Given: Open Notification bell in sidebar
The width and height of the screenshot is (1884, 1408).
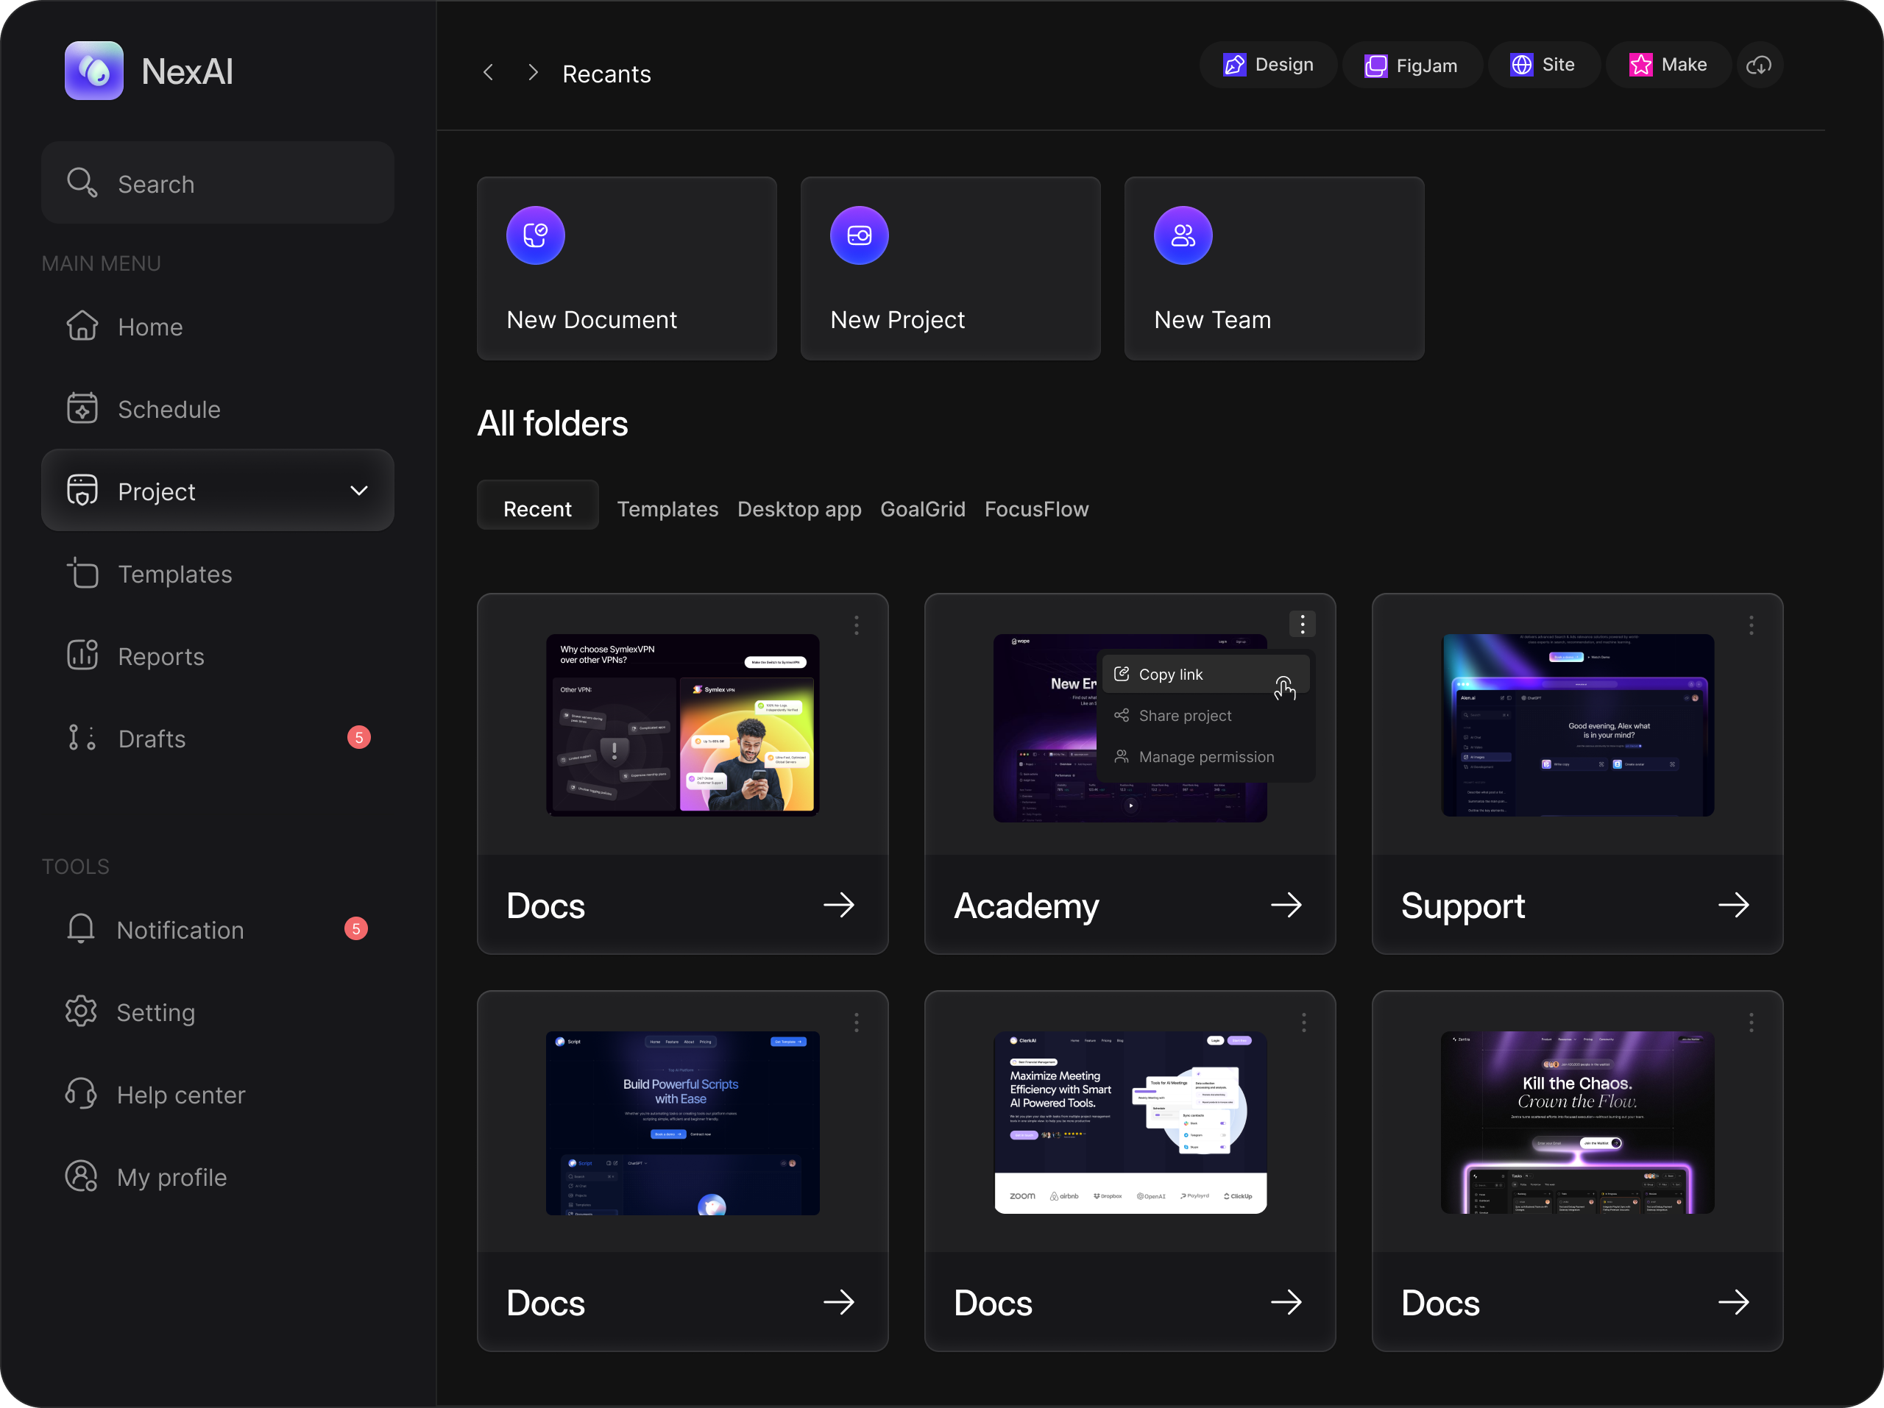Looking at the screenshot, I should (x=81, y=928).
